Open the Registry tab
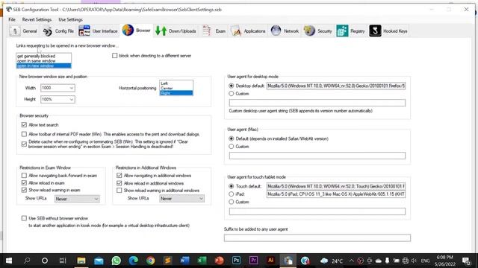The height and width of the screenshot is (268, 478). coord(351,31)
